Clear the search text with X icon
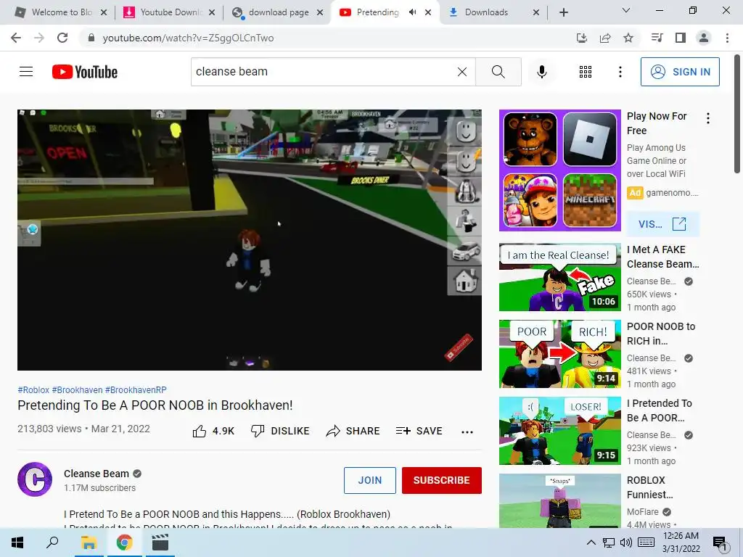743x557 pixels. [x=462, y=72]
